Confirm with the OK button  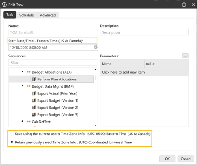167,159
